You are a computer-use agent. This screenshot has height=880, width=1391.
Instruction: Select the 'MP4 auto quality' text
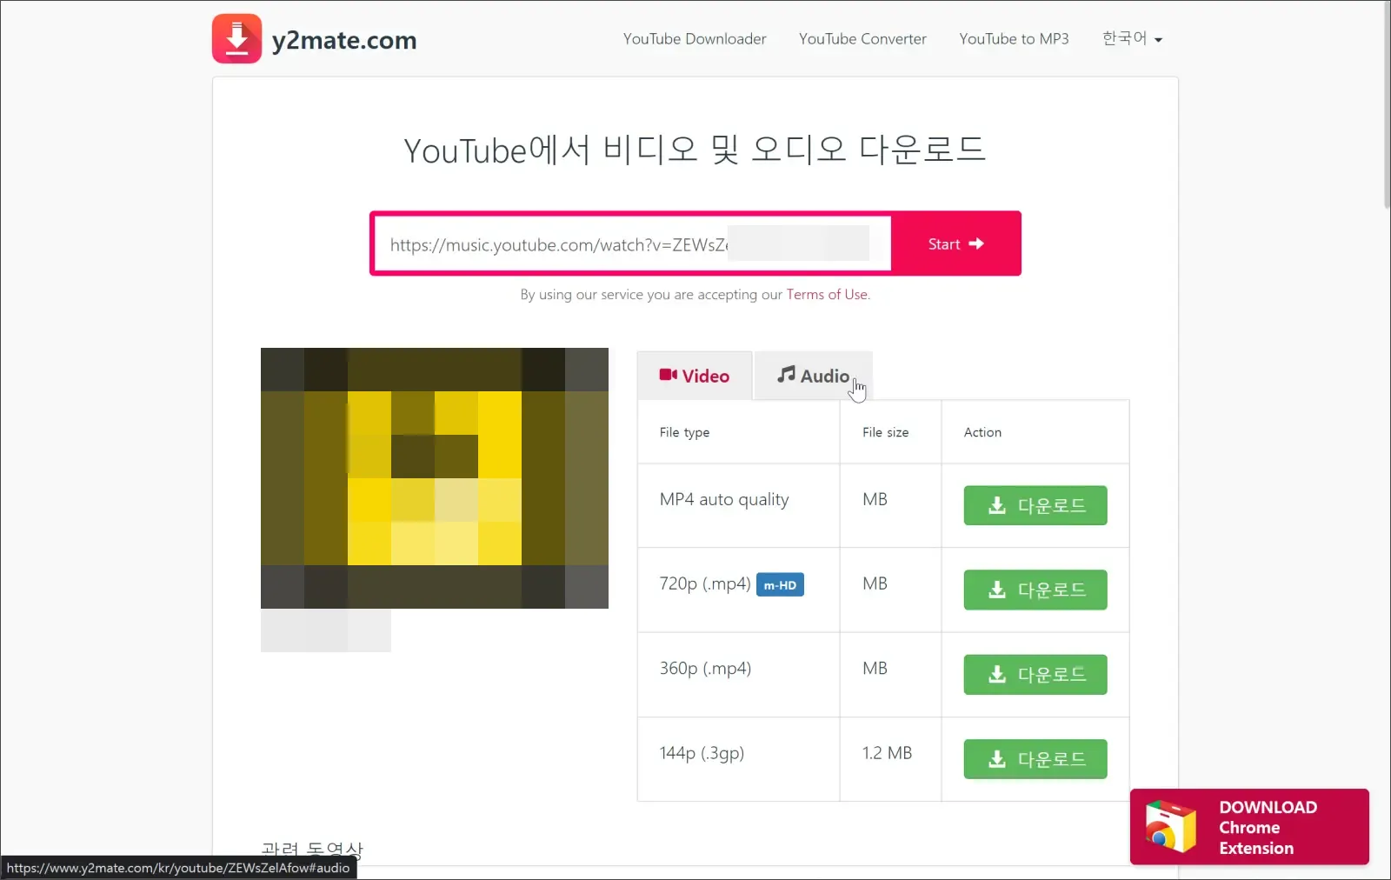click(724, 499)
